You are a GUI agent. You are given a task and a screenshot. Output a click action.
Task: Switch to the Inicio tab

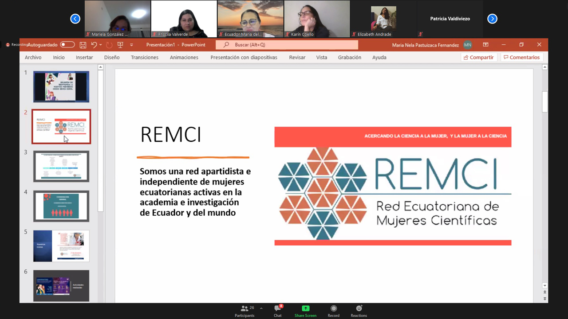pyautogui.click(x=59, y=57)
